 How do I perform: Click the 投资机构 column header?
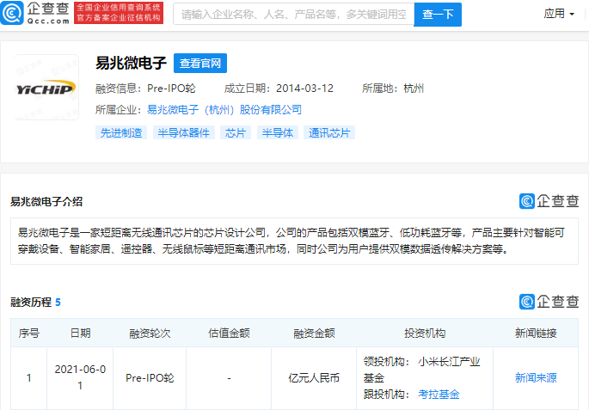point(425,333)
